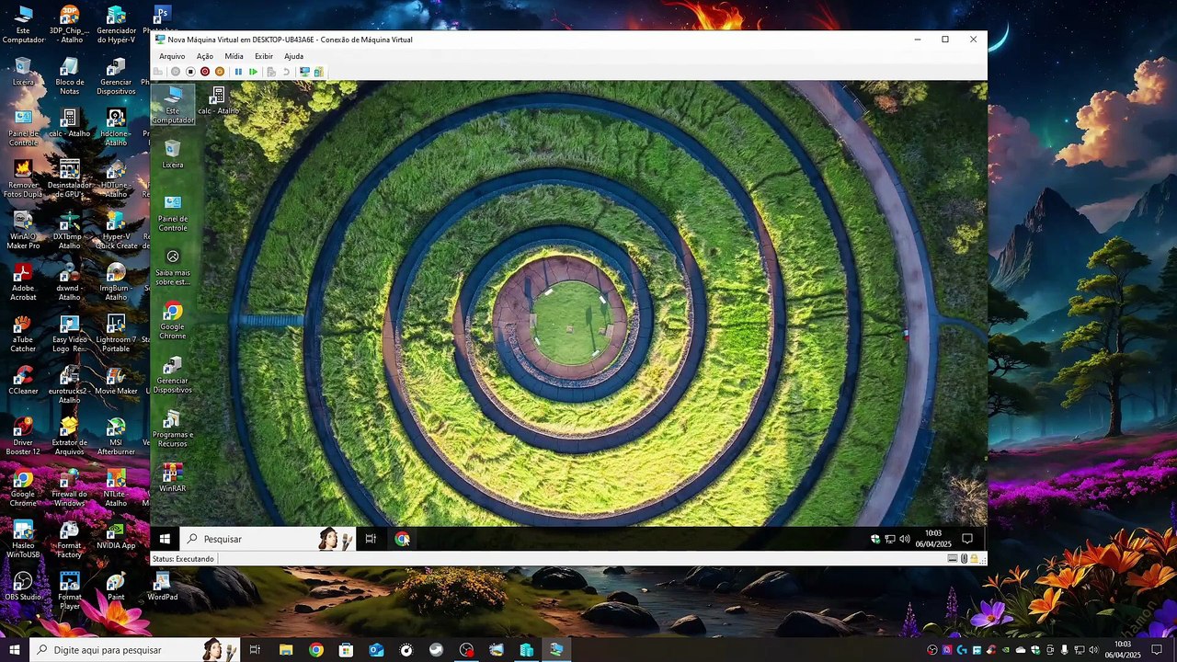
Task: Open the Mídia menu
Action: (x=234, y=56)
